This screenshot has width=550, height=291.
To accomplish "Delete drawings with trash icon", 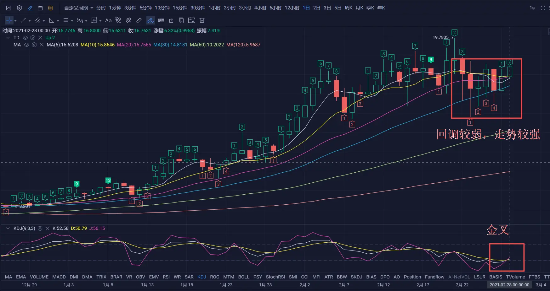I will (202, 20).
